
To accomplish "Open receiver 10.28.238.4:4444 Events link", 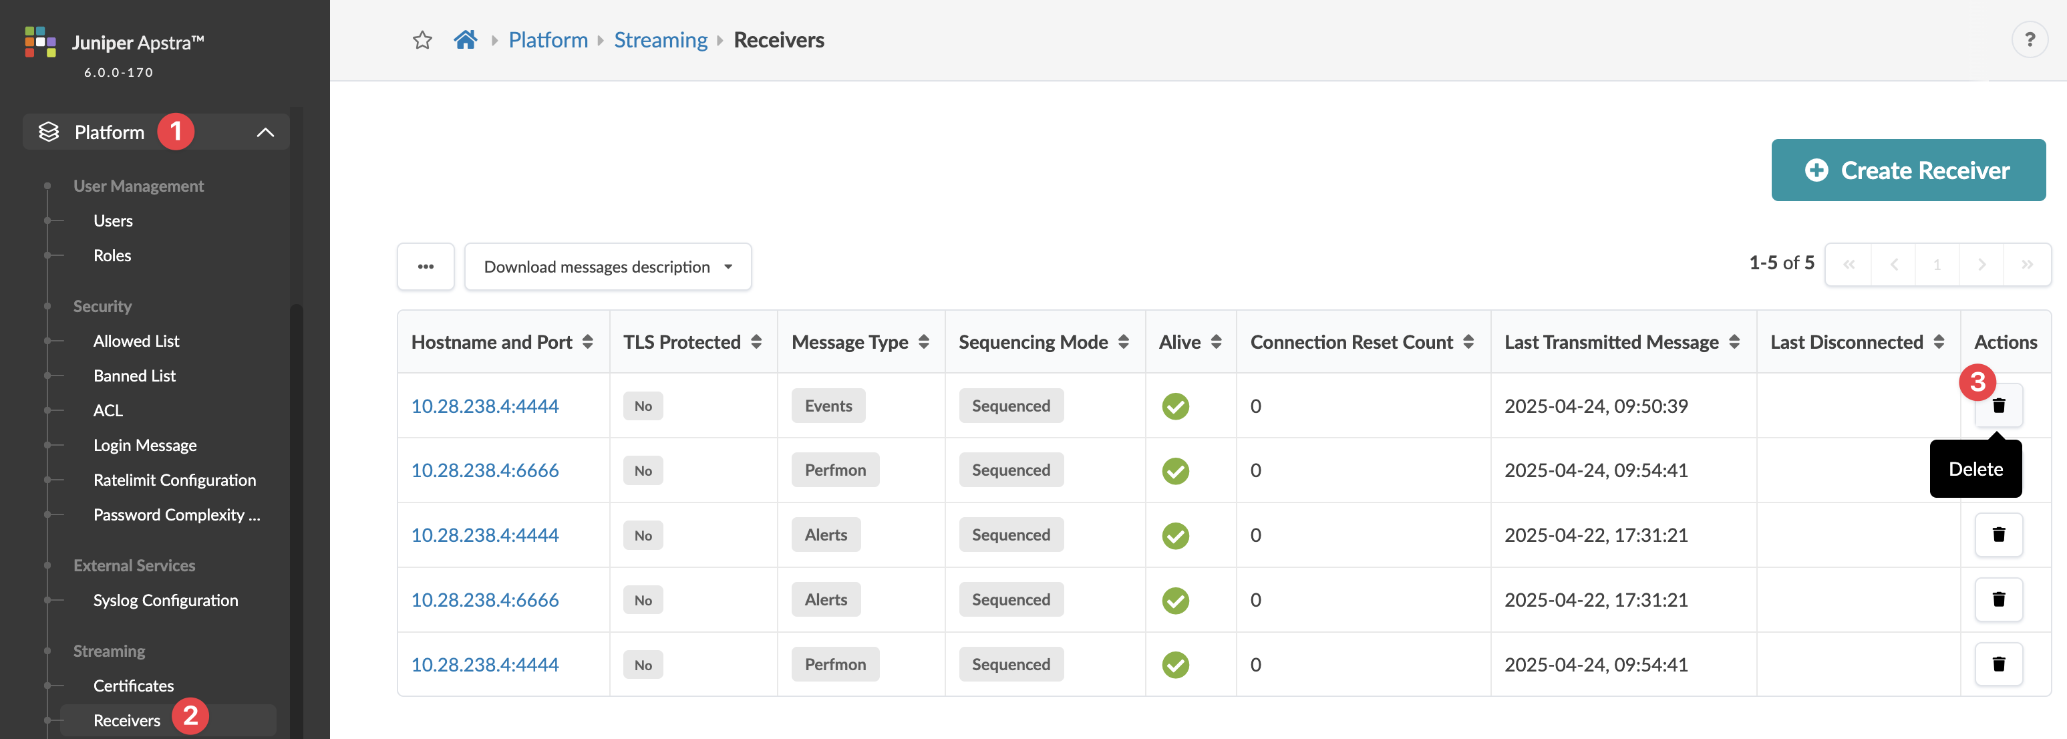I will pos(484,406).
